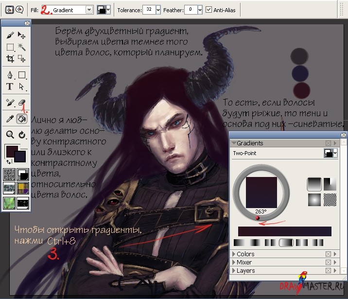The width and height of the screenshot is (348, 299).
Task: Click the red ball on the angle ring
Action: point(258,218)
